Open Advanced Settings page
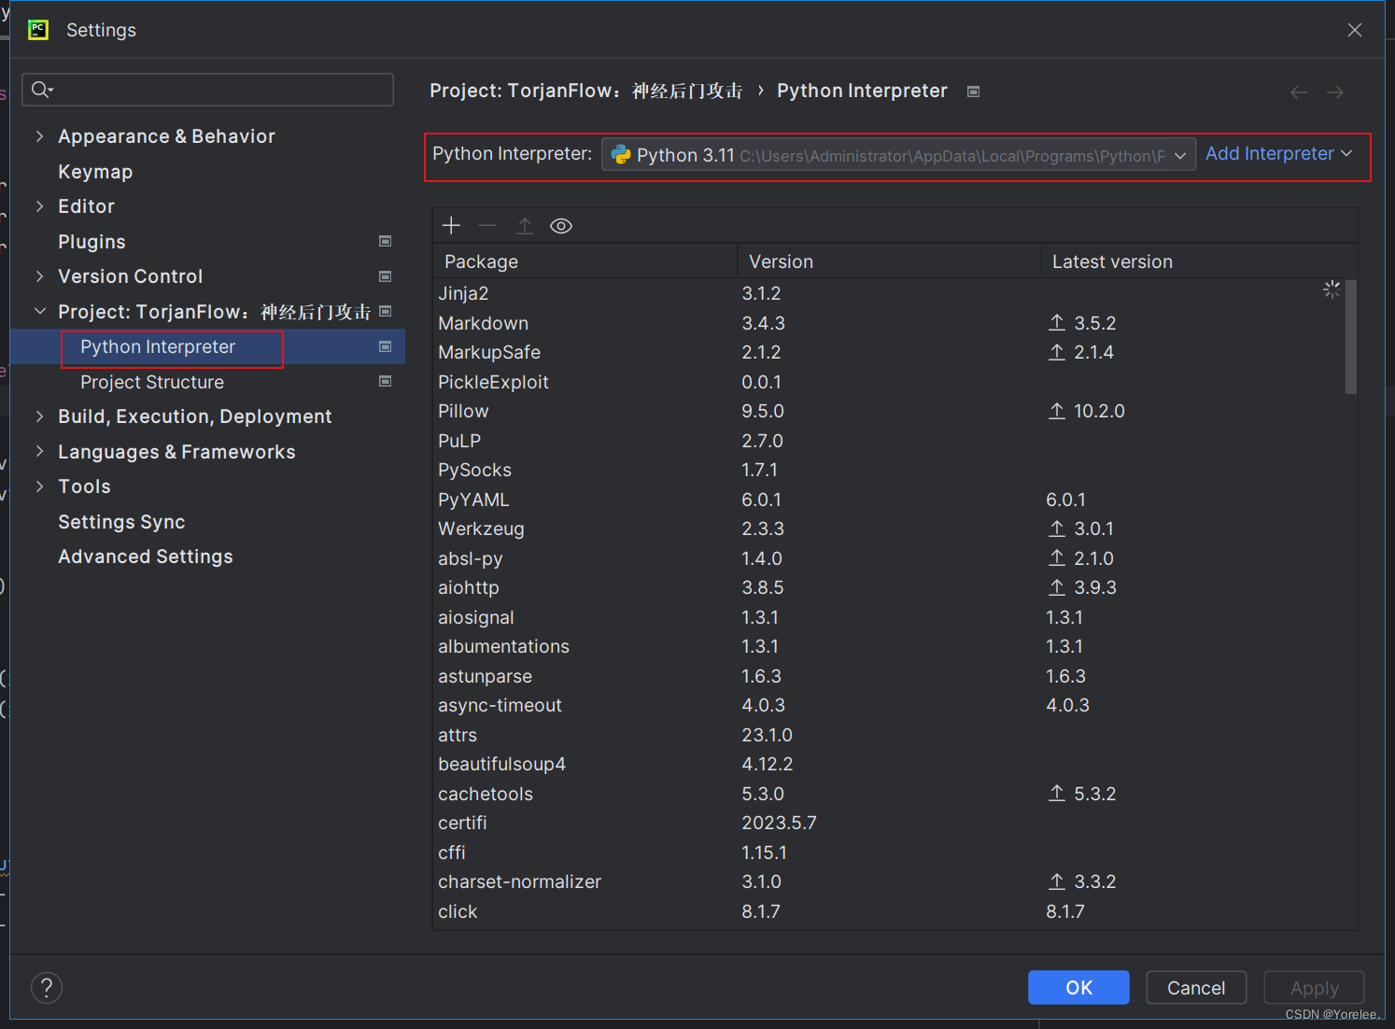This screenshot has height=1029, width=1395. point(146,557)
